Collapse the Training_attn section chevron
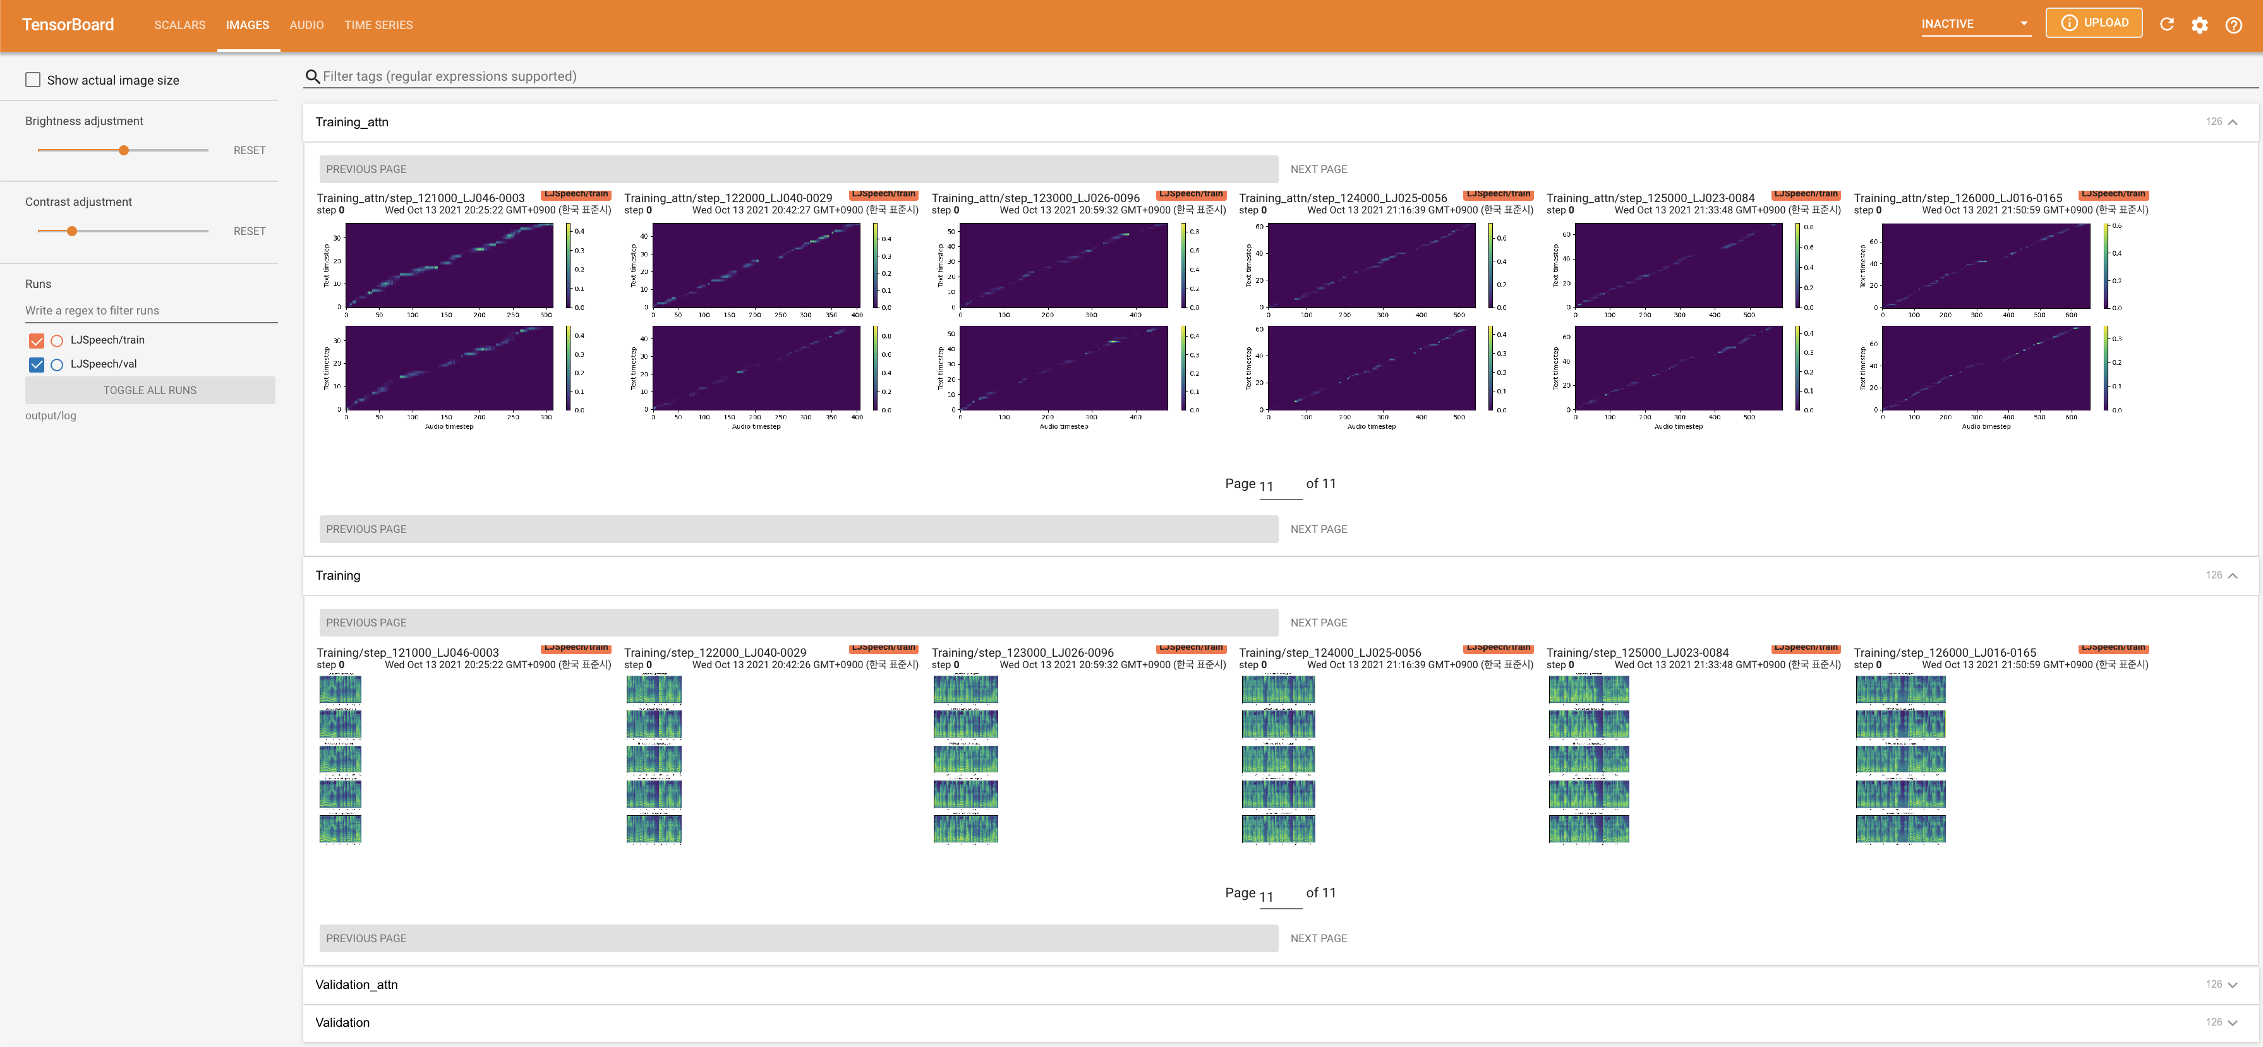 point(2232,122)
